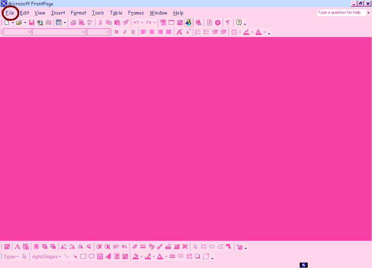Click the Font Color button in formatting toolbar
The image size is (372, 268).
(259, 32)
